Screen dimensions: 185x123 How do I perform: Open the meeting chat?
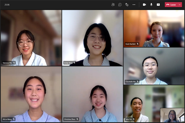click(x=120, y=5)
